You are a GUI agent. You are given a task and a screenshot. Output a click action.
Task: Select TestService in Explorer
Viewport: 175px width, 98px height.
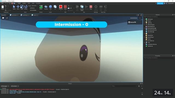coord(150,46)
